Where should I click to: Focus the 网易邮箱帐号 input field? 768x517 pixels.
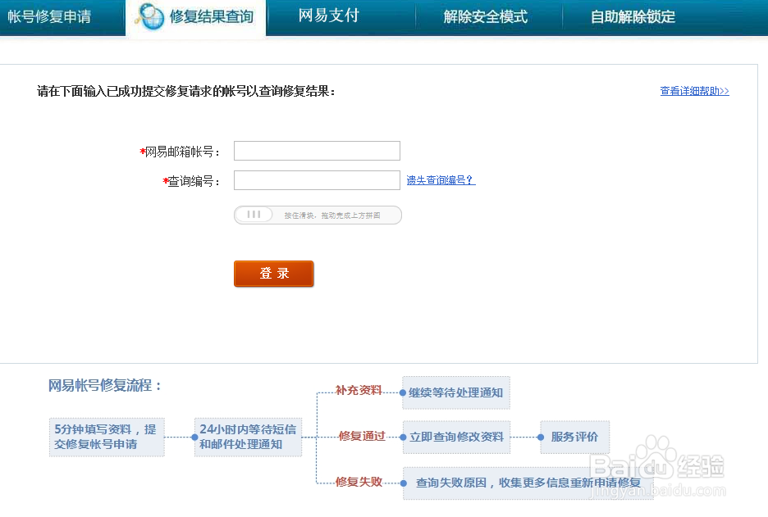pyautogui.click(x=317, y=151)
